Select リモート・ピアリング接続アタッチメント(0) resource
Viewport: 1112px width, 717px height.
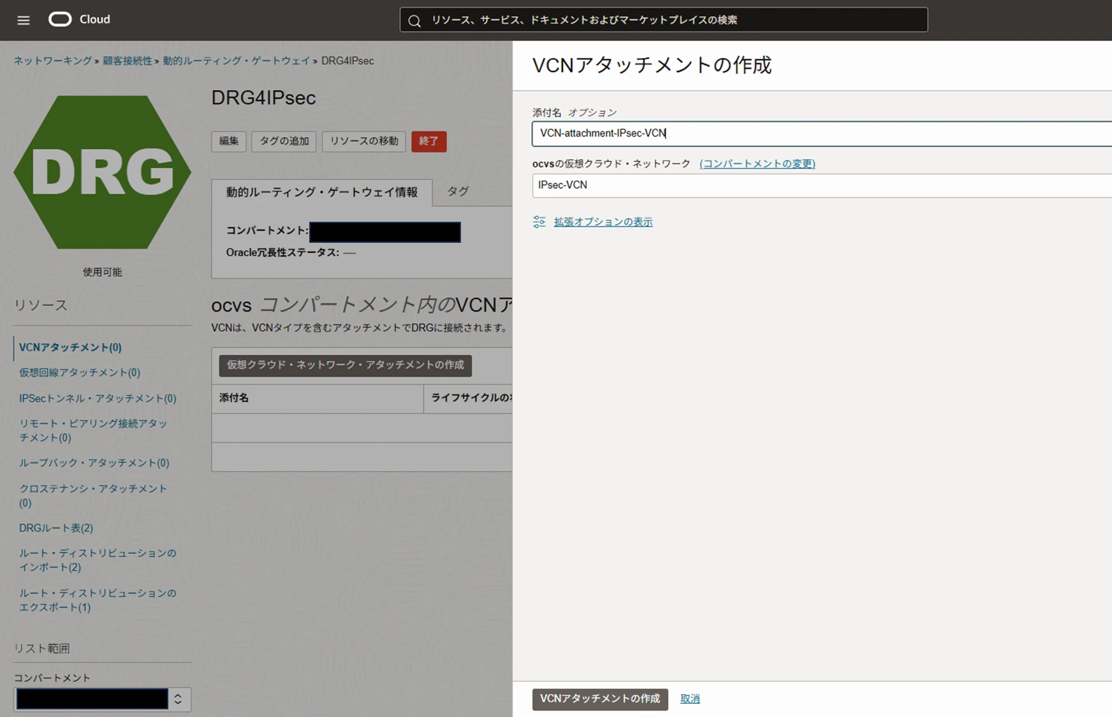[93, 431]
